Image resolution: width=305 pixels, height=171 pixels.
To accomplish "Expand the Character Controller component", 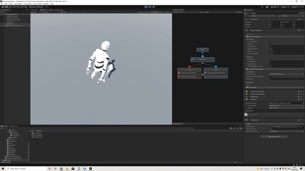I will click(x=244, y=94).
